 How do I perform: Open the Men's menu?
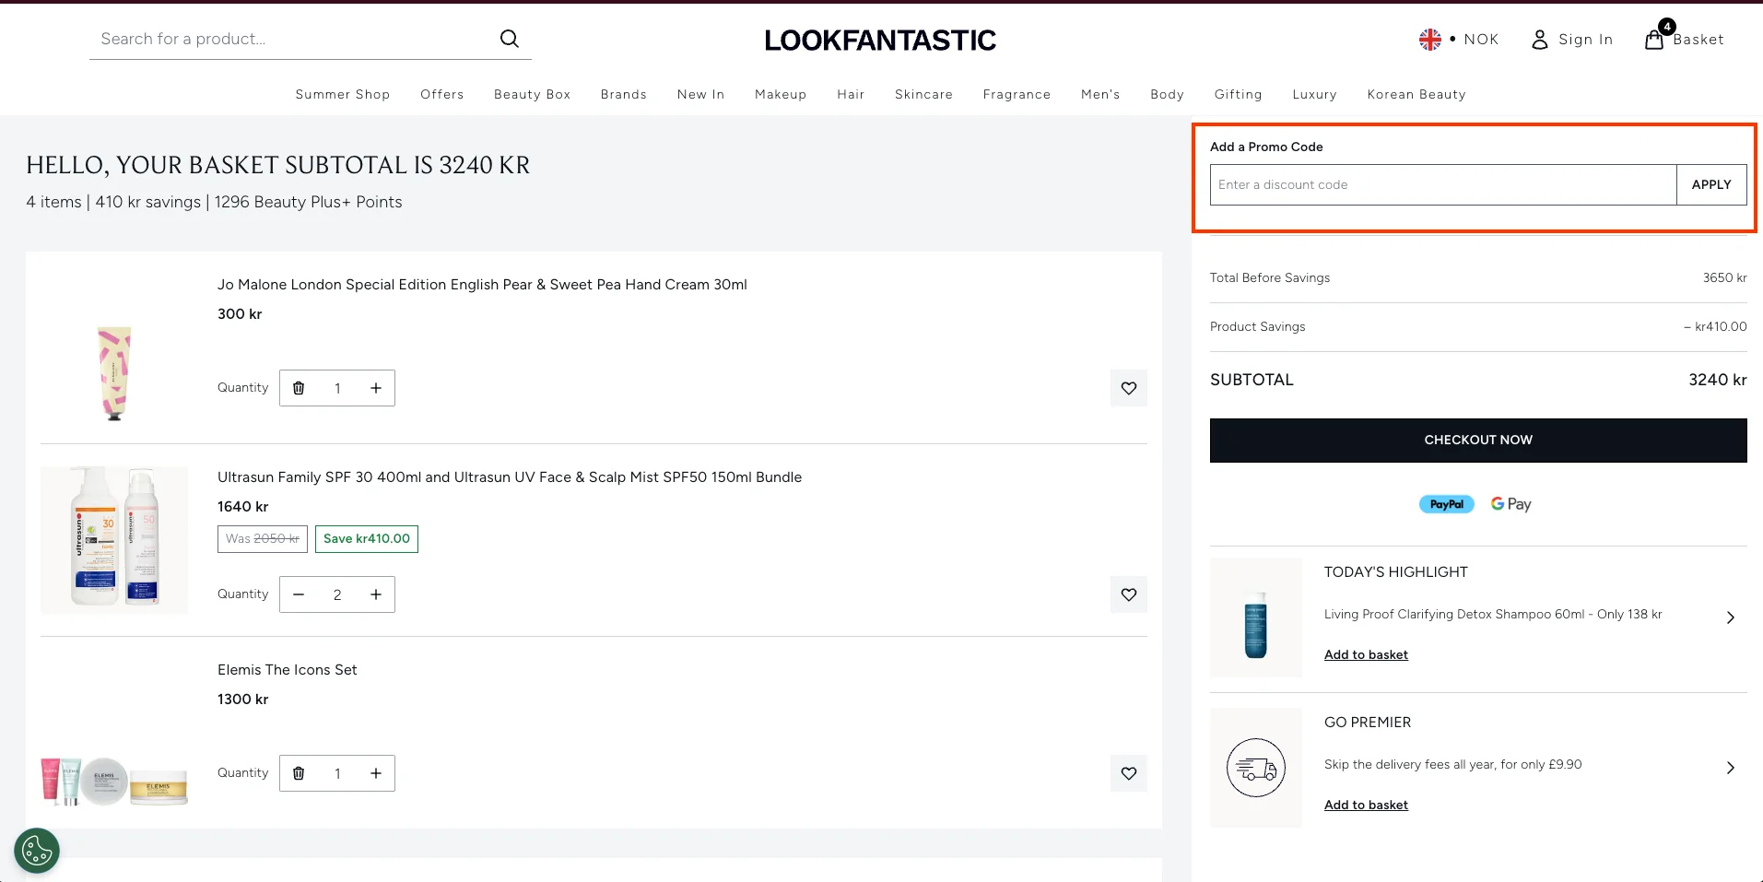[1100, 94]
